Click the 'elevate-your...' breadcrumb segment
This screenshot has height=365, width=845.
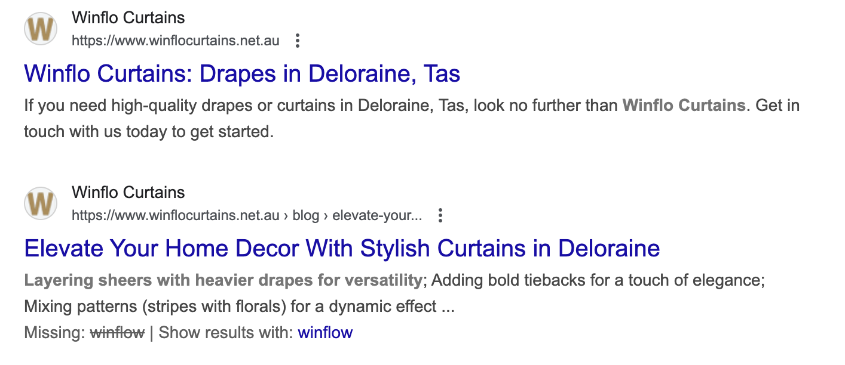(376, 215)
